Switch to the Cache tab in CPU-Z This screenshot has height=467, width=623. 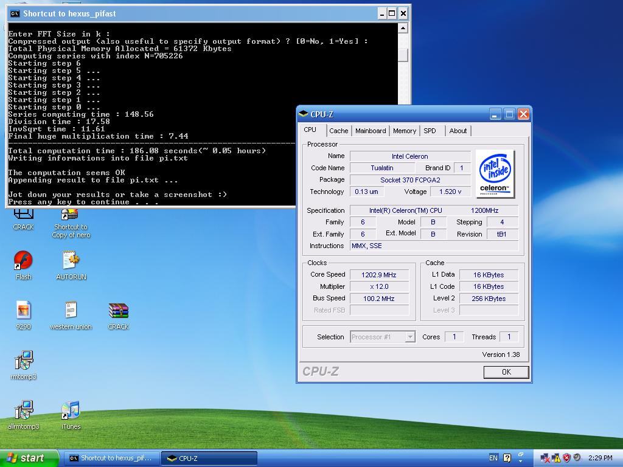tap(338, 131)
